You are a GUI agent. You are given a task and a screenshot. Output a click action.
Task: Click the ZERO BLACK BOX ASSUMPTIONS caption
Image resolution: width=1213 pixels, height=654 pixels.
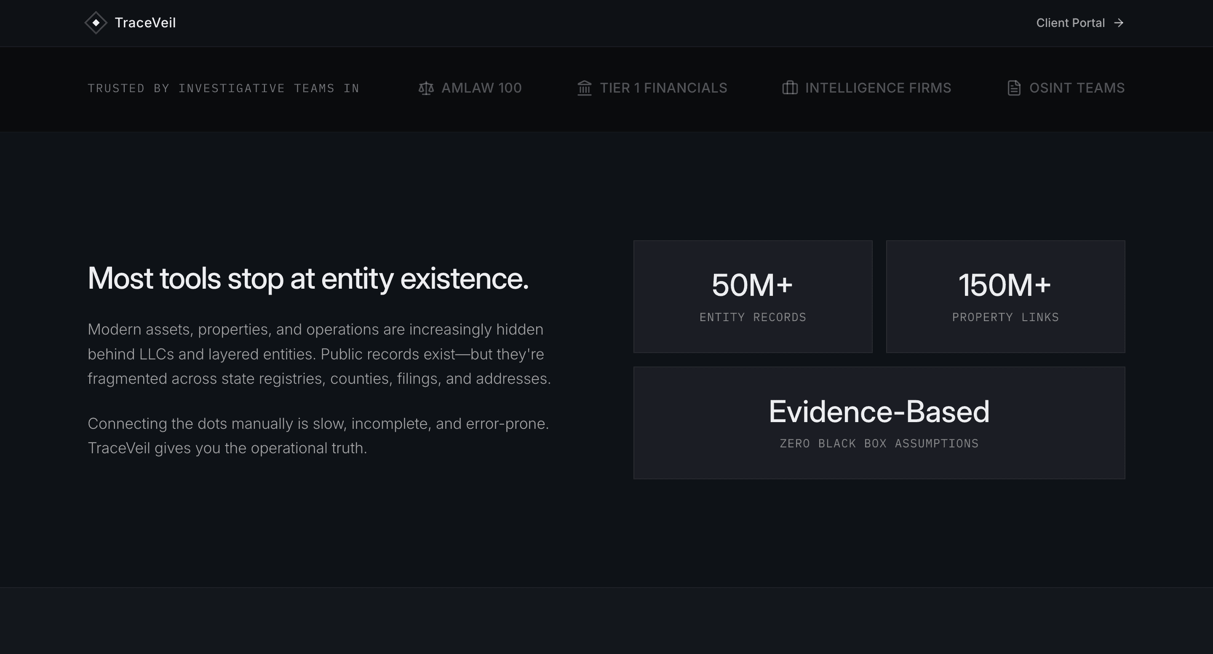(878, 443)
